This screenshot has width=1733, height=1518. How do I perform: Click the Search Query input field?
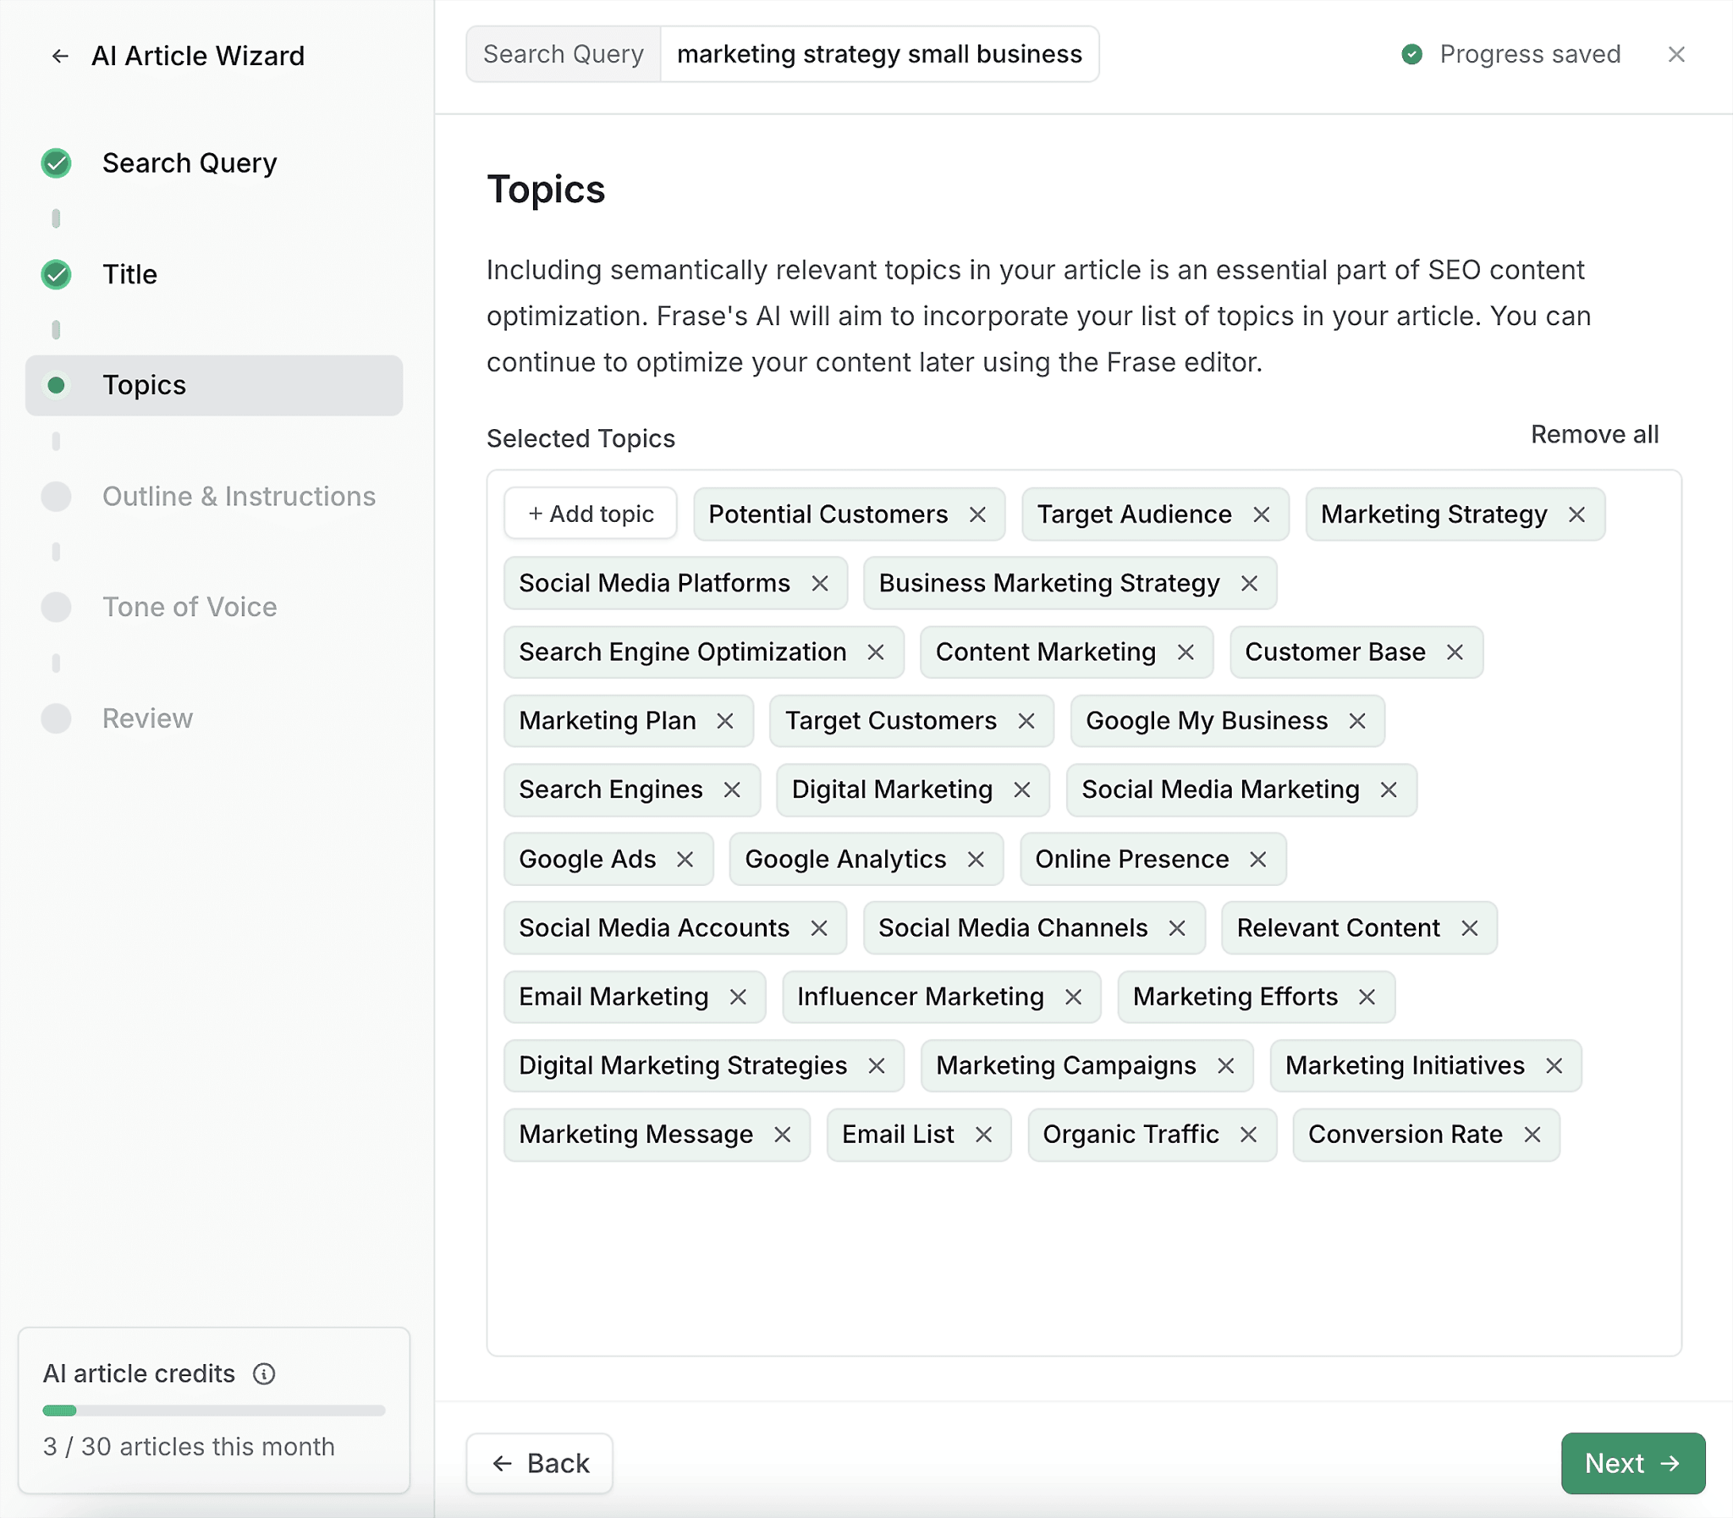(x=875, y=54)
